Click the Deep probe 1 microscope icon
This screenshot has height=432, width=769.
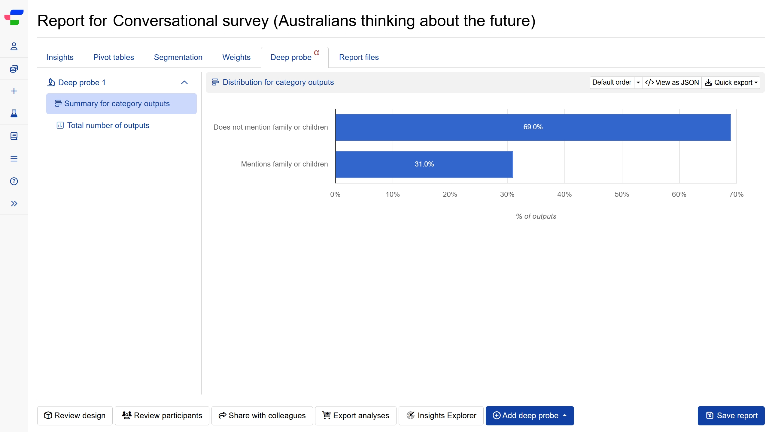(51, 82)
